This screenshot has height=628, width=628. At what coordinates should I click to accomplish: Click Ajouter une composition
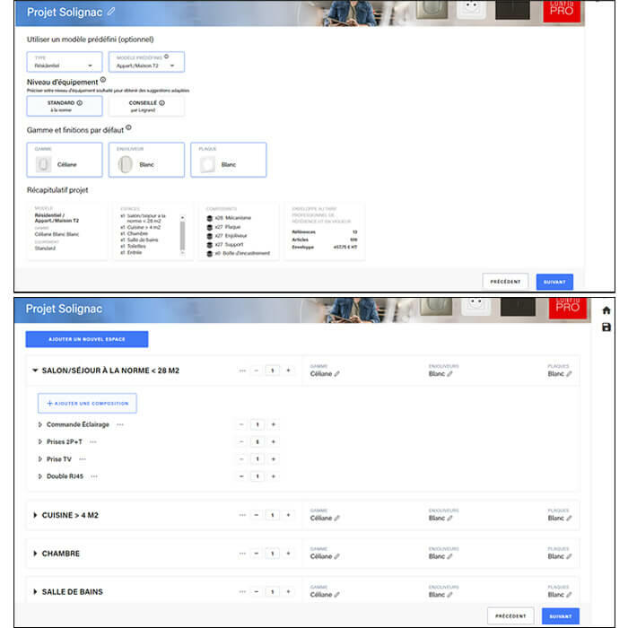pyautogui.click(x=87, y=404)
